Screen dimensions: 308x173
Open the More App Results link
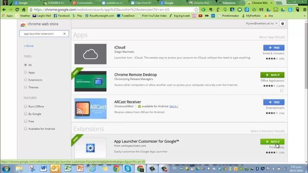272,37
